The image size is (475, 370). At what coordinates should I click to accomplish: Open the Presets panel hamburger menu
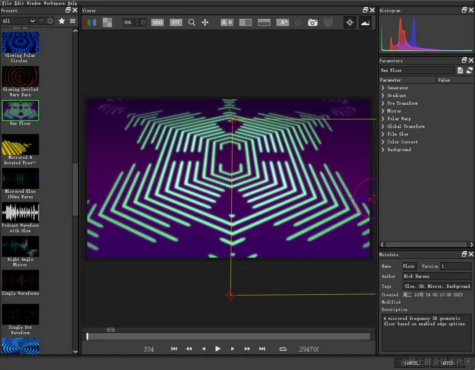click(x=73, y=21)
